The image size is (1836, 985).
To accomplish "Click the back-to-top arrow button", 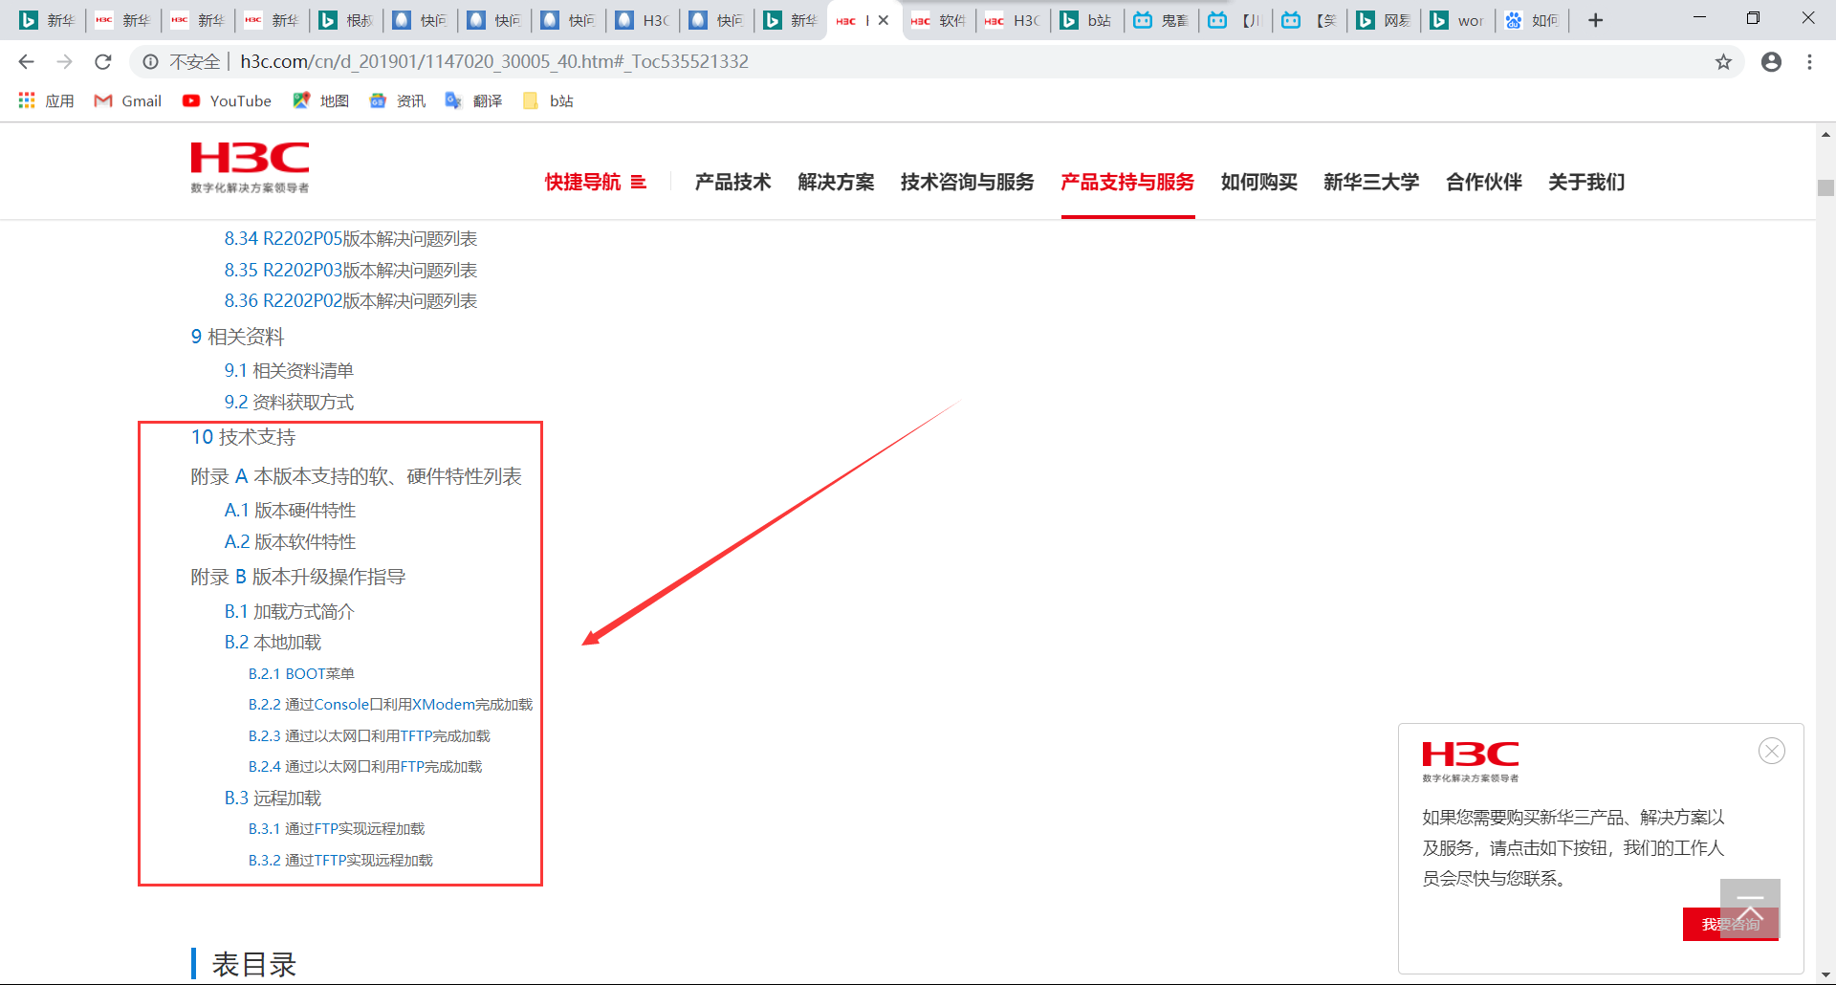I will click(1750, 908).
